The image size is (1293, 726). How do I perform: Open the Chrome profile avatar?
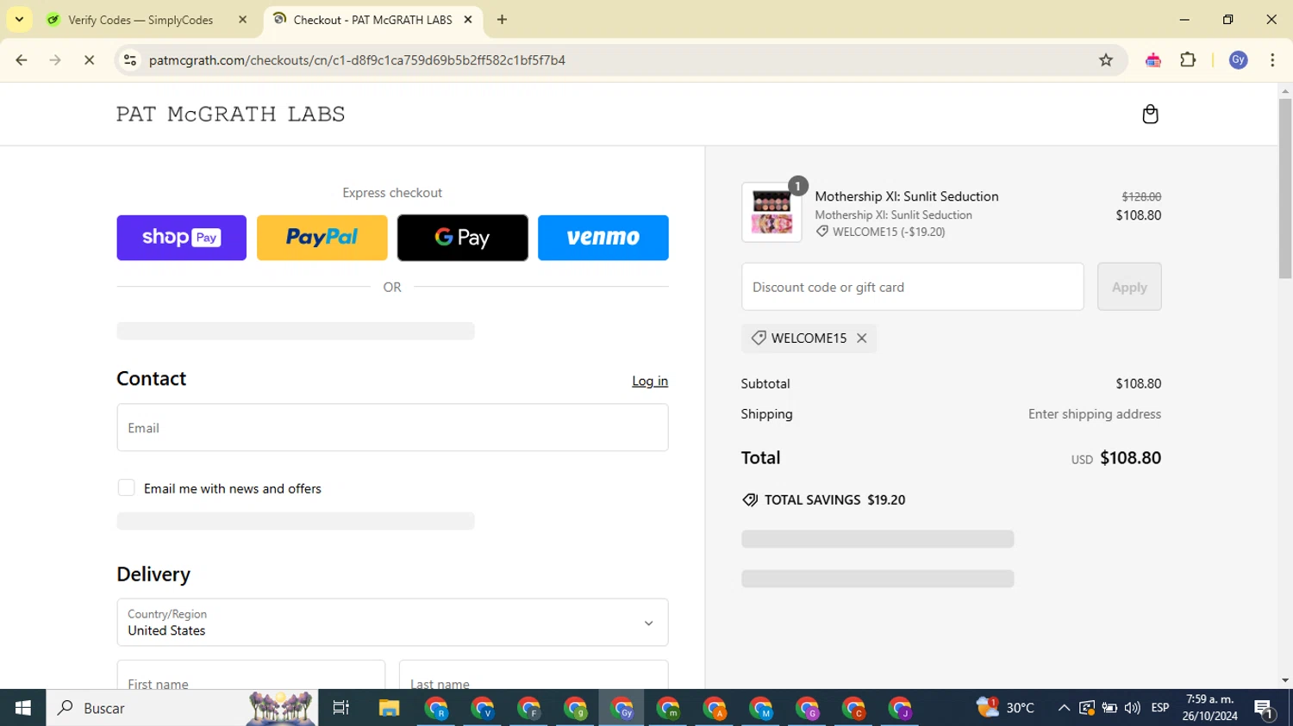pos(1239,60)
